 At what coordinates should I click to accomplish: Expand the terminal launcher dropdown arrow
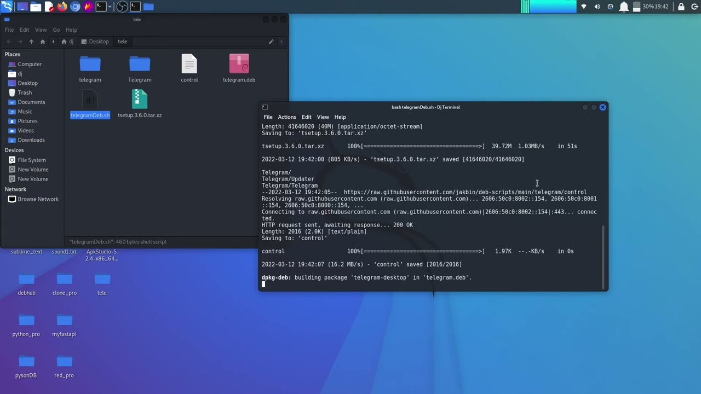110,7
